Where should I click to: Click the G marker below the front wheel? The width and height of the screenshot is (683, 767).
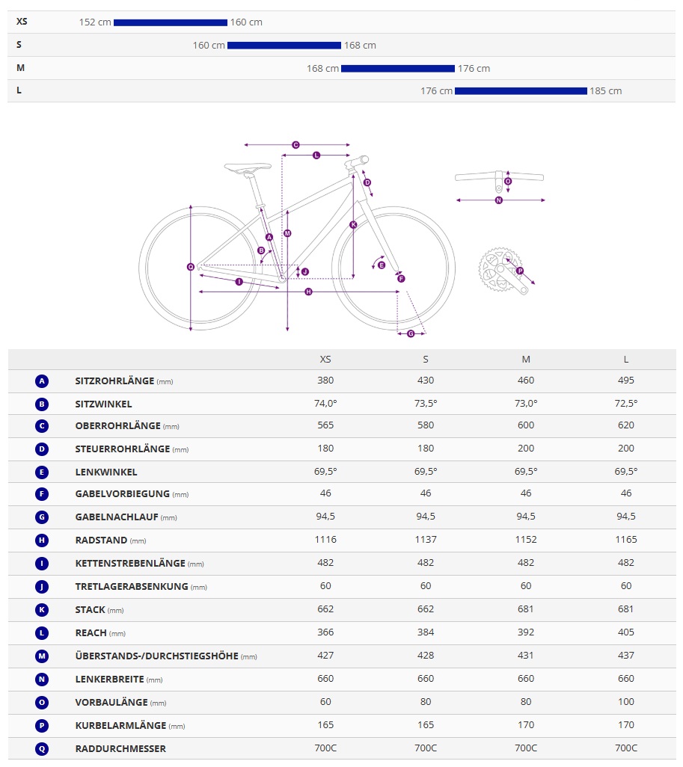pyautogui.click(x=411, y=333)
